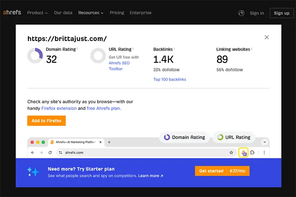Click the Add to Firefox button
This screenshot has height=197, width=296.
(x=47, y=121)
